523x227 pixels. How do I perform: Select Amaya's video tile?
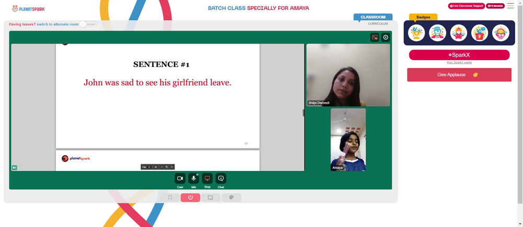[348, 140]
